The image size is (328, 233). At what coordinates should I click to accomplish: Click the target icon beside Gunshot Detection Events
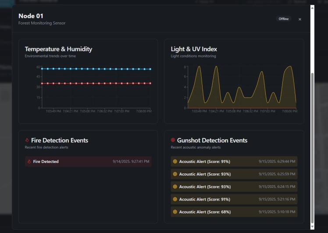tap(173, 141)
